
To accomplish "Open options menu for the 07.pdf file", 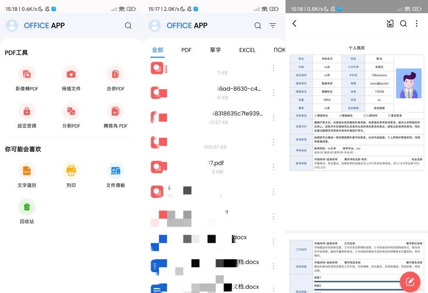I will (273, 167).
